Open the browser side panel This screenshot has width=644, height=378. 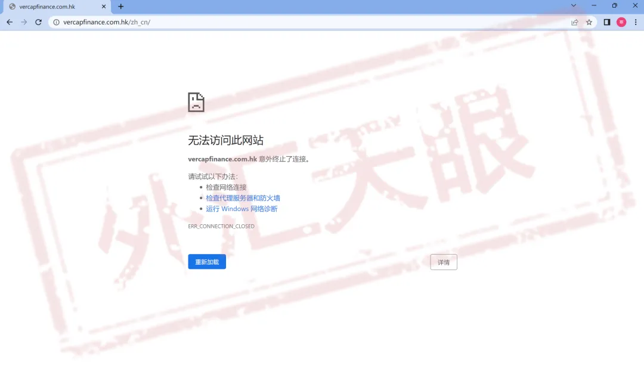click(606, 22)
